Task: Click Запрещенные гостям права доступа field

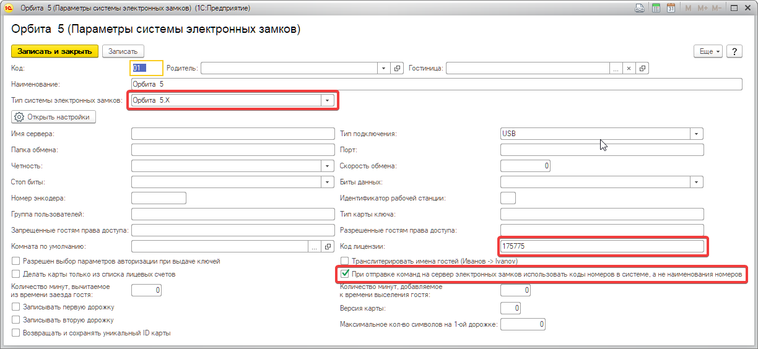Action: 233,230
